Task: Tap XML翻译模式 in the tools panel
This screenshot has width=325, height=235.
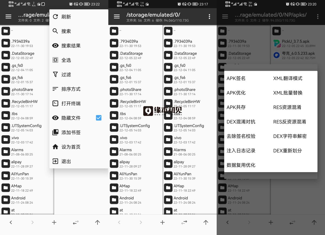Action: point(288,78)
